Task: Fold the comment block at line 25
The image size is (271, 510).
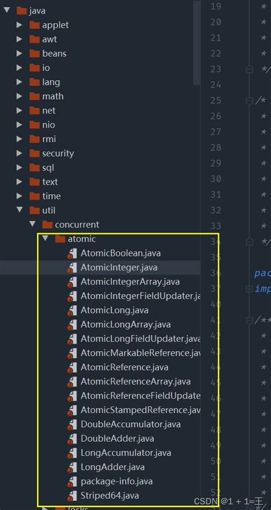Action: click(x=249, y=101)
